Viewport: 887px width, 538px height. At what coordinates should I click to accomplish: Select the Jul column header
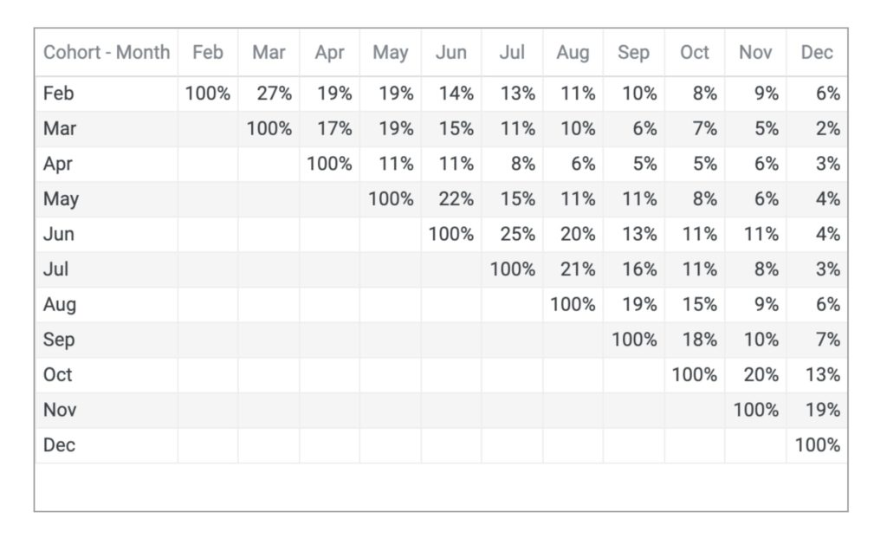(x=512, y=52)
